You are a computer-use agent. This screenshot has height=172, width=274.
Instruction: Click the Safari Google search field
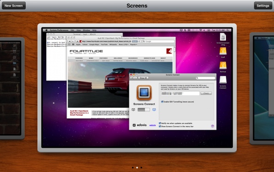158,41
